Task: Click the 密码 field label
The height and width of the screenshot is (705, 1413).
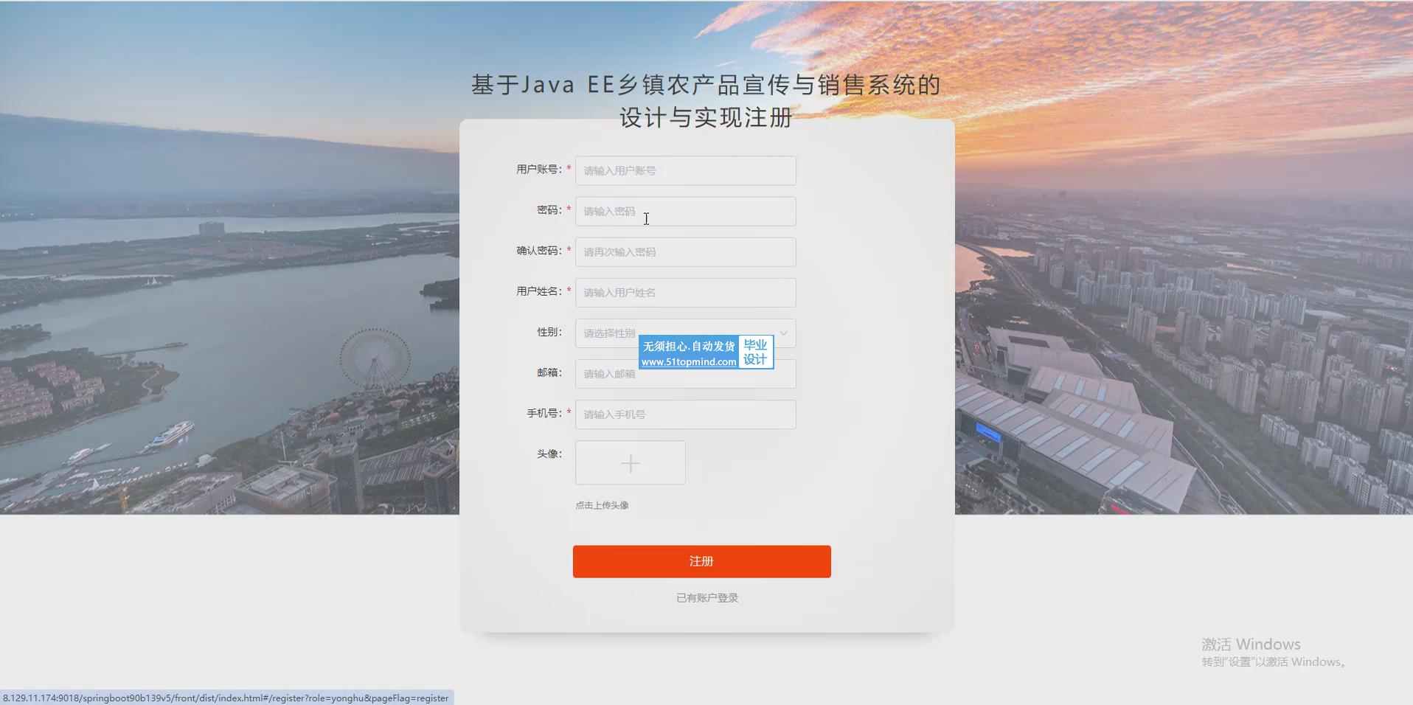Action: [549, 209]
